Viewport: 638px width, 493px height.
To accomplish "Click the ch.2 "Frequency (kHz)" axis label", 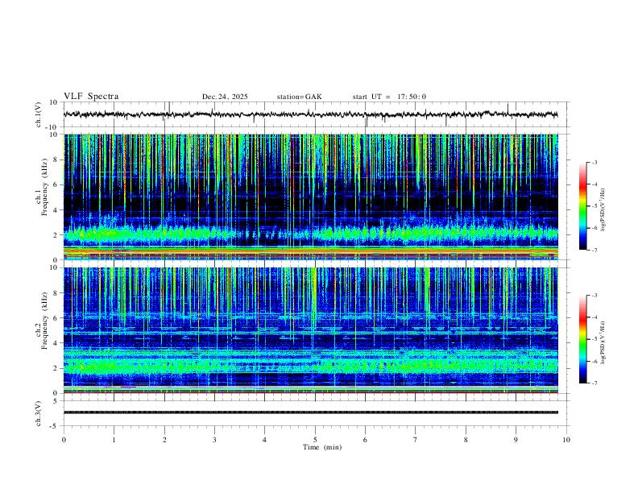I will [45, 321].
